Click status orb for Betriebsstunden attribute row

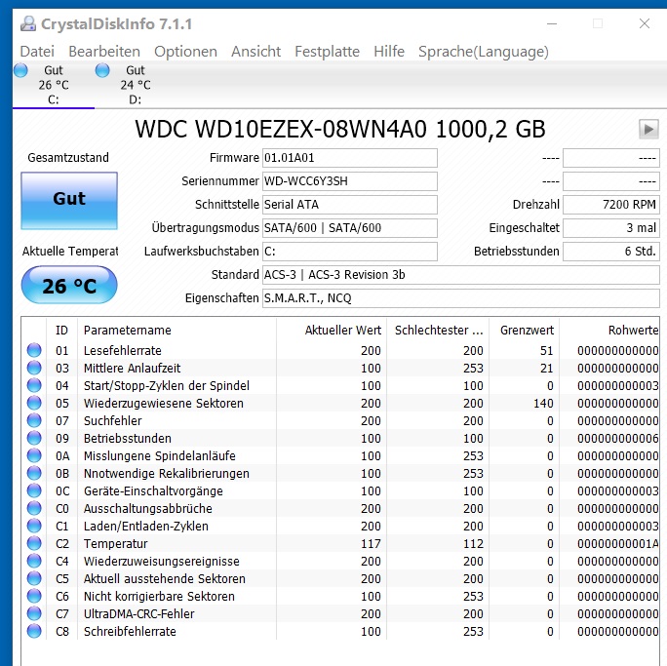[34, 438]
